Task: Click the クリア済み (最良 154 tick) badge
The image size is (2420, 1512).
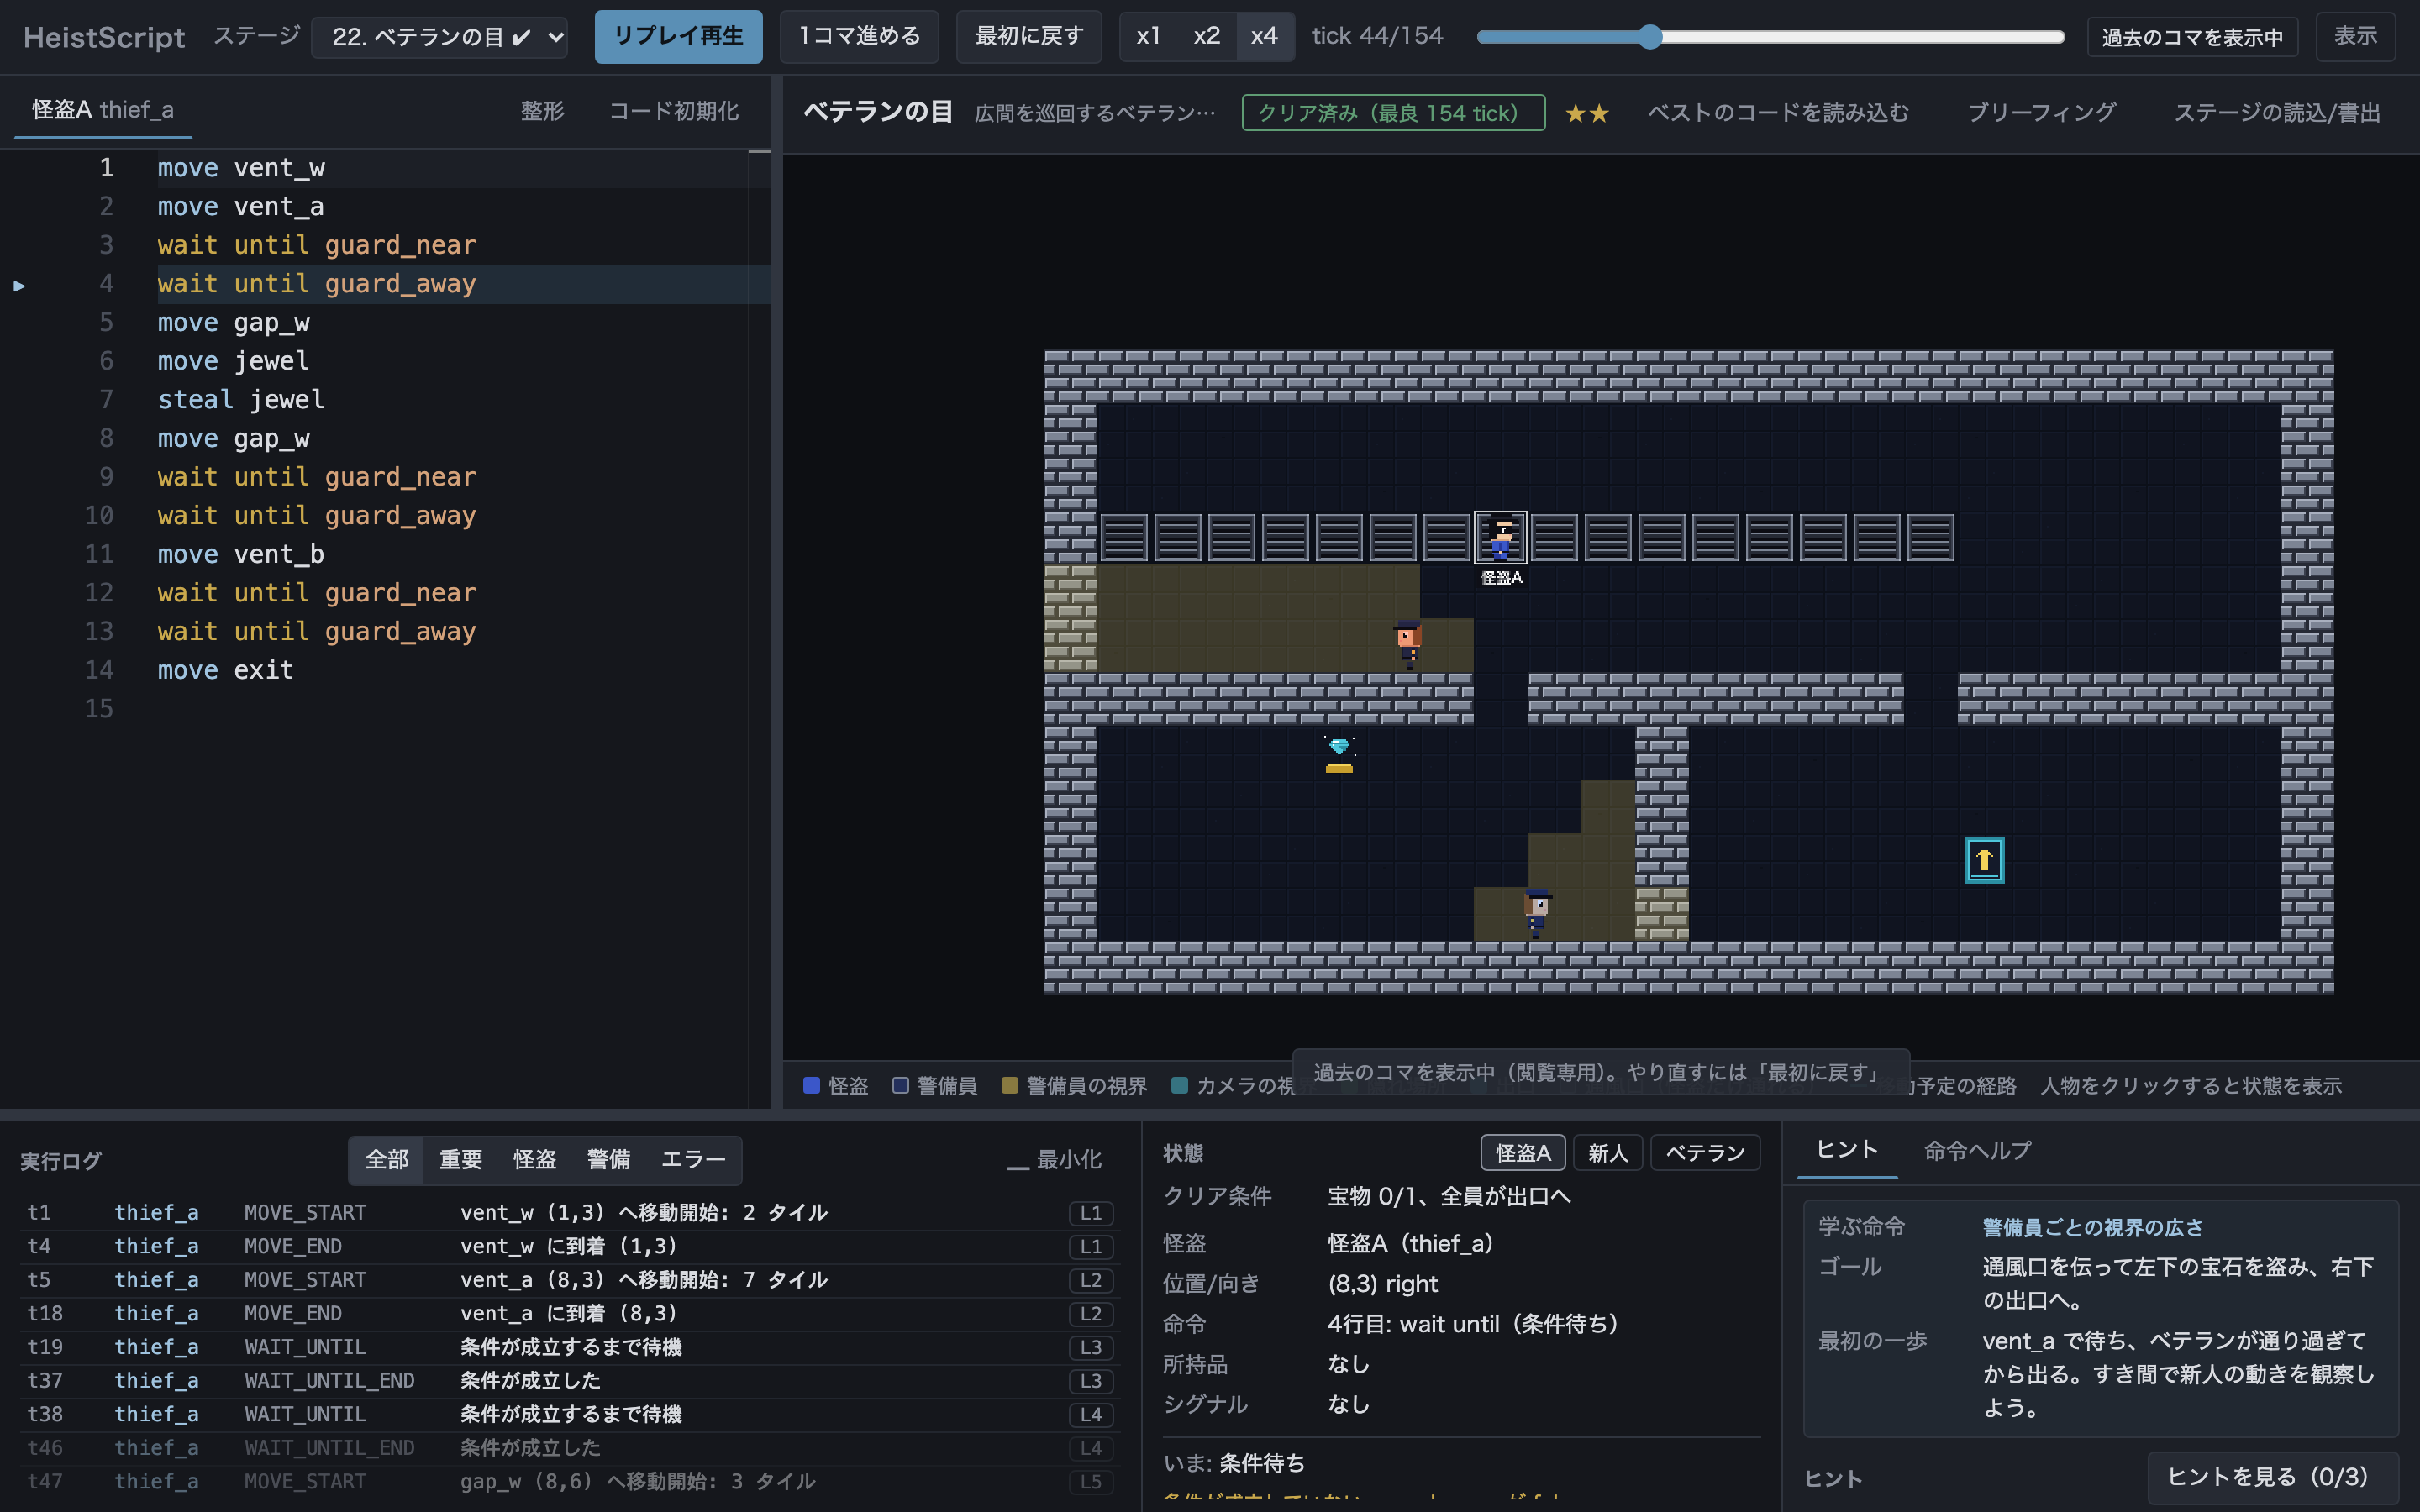Action: tap(1393, 113)
